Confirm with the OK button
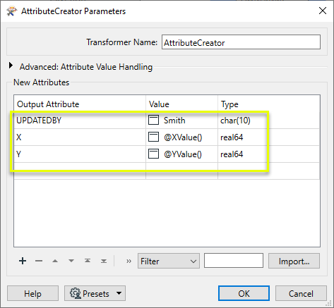 tap(244, 293)
